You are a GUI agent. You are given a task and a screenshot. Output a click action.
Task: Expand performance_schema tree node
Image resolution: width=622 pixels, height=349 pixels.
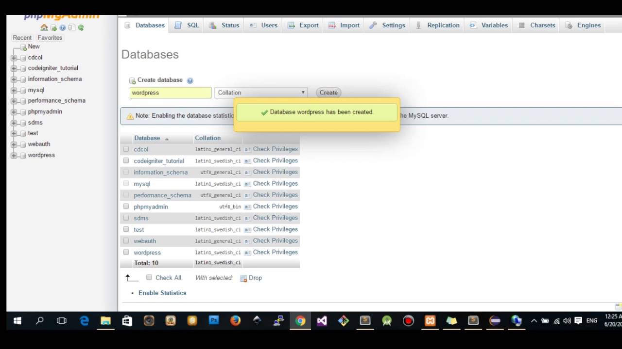[14, 101]
